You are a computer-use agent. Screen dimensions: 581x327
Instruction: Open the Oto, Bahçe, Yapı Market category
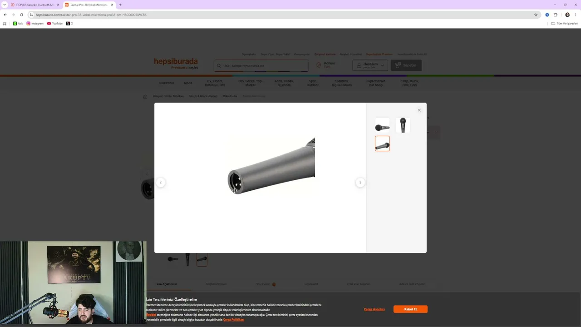251,83
